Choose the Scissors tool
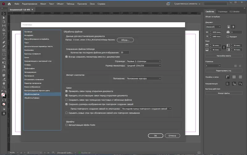247x155 pixels. 4,59
